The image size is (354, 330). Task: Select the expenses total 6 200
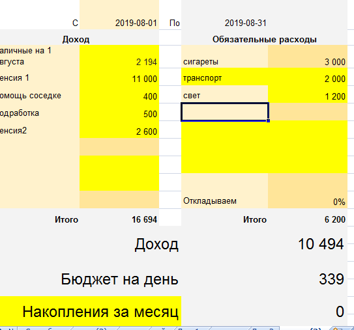(x=335, y=219)
